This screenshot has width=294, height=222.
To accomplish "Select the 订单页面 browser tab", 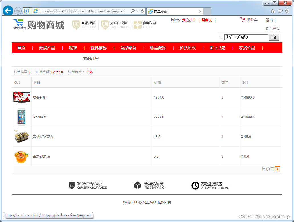I will [175, 11].
